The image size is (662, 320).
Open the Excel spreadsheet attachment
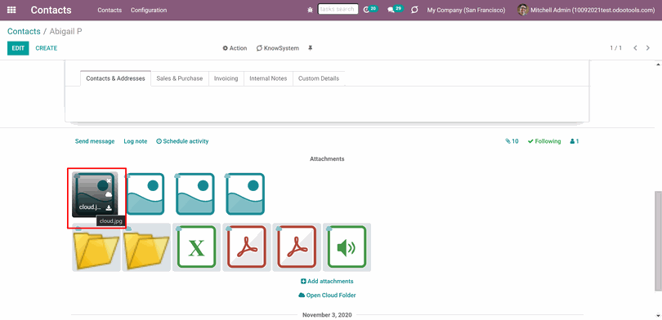(196, 247)
